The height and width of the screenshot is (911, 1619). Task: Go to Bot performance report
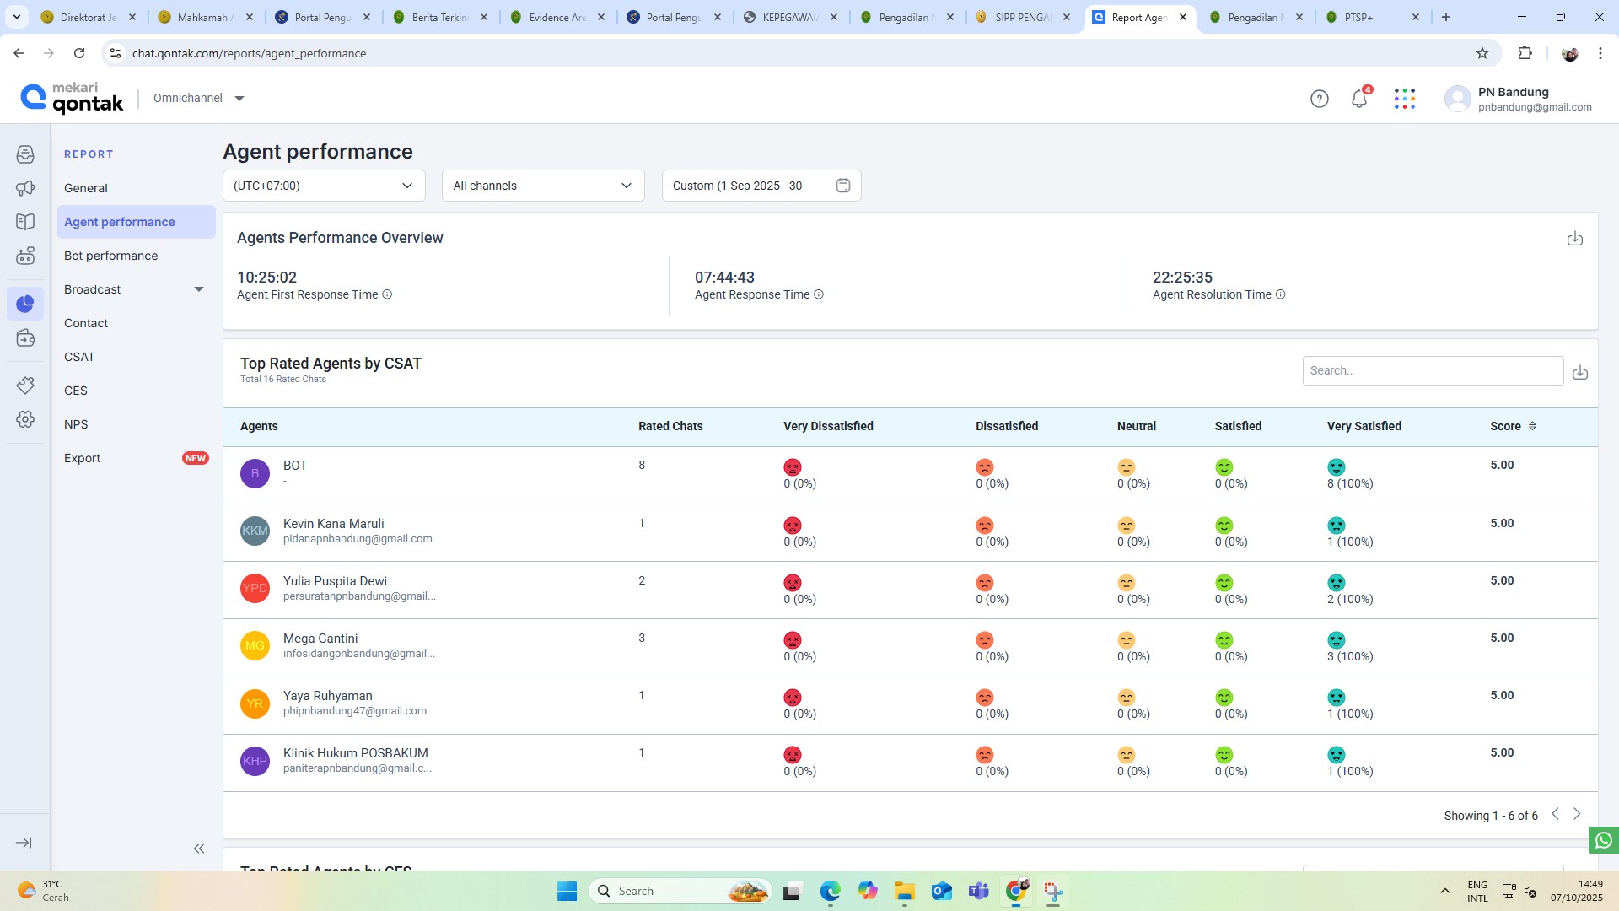(110, 256)
